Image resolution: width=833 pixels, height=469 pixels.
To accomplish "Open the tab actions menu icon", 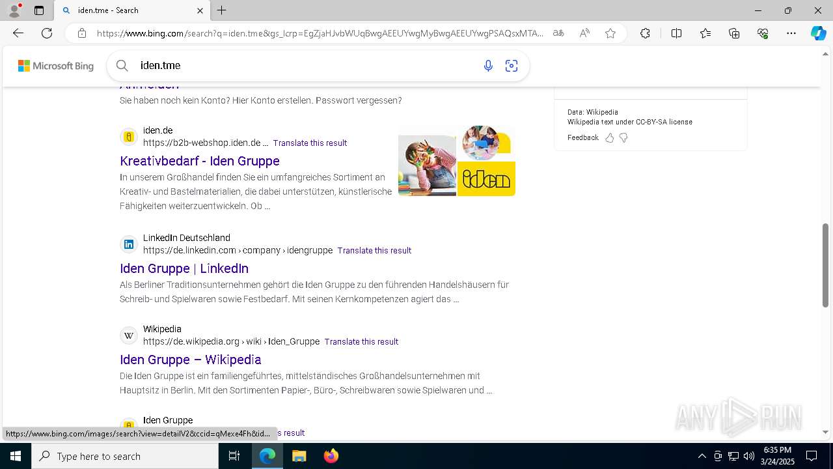I will [x=39, y=10].
